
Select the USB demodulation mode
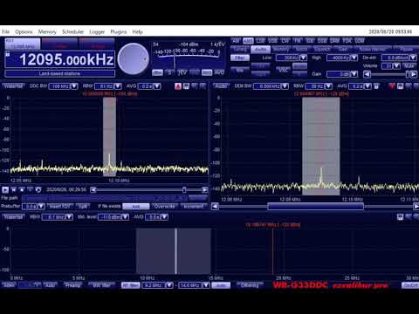point(273,41)
